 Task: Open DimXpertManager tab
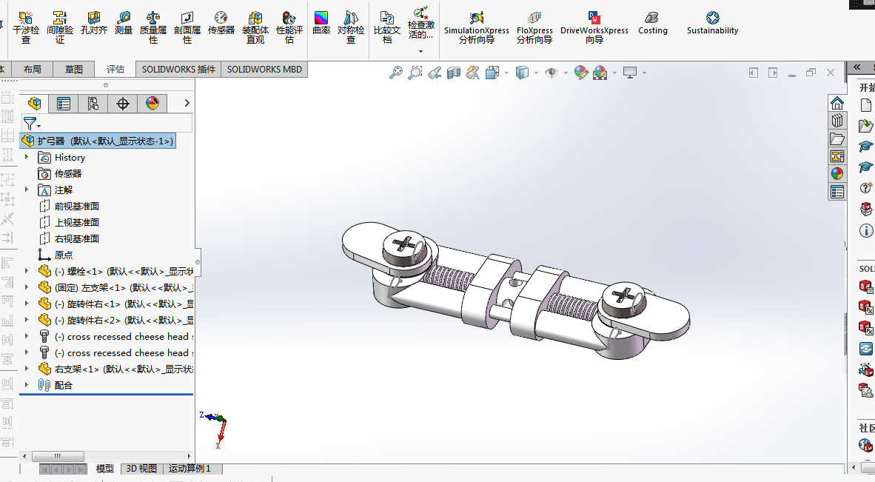[x=123, y=103]
